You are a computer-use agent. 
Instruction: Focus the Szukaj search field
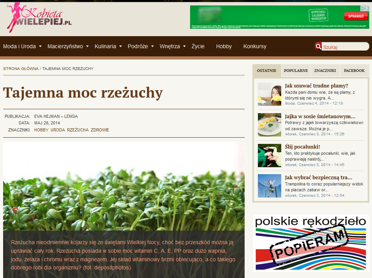point(345,47)
